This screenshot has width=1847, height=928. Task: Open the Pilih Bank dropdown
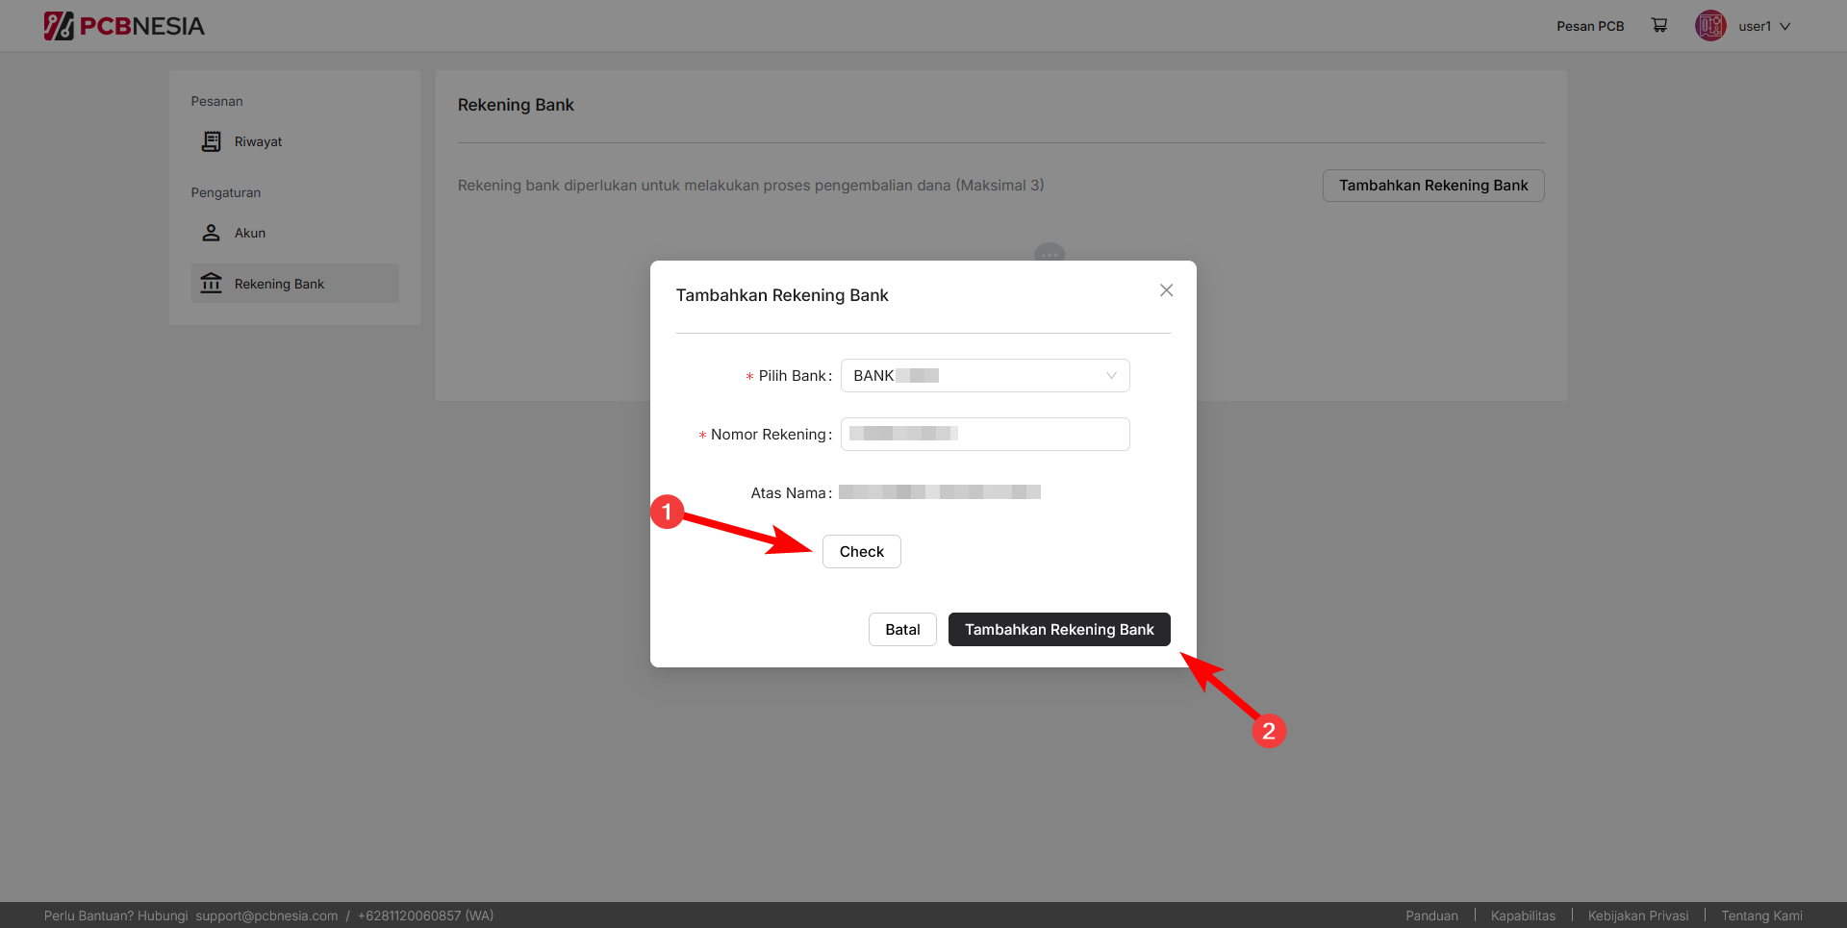(x=972, y=376)
